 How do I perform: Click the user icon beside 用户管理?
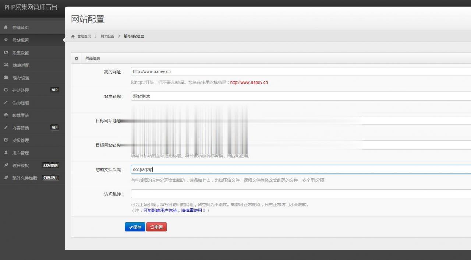(6, 152)
